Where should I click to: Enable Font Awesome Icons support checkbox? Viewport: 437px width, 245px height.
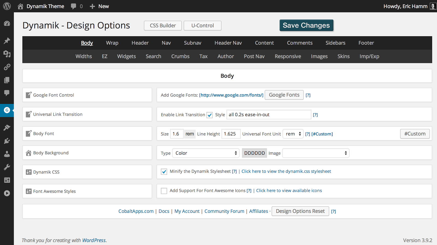pos(164,191)
